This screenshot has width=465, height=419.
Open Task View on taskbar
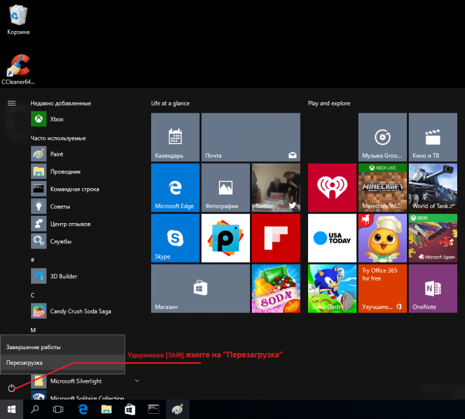coord(58,409)
